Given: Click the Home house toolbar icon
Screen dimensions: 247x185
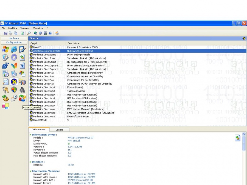Looking at the screenshot, I should pyautogui.click(x=57, y=33).
